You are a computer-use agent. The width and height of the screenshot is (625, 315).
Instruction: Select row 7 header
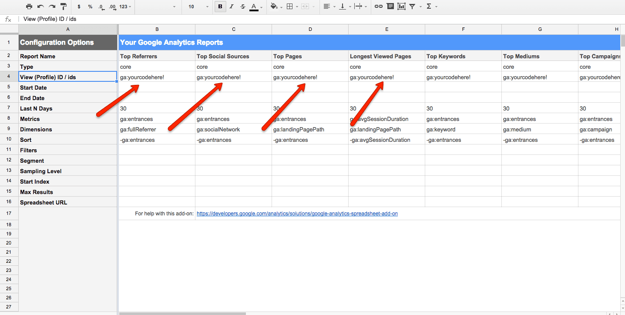pos(9,108)
